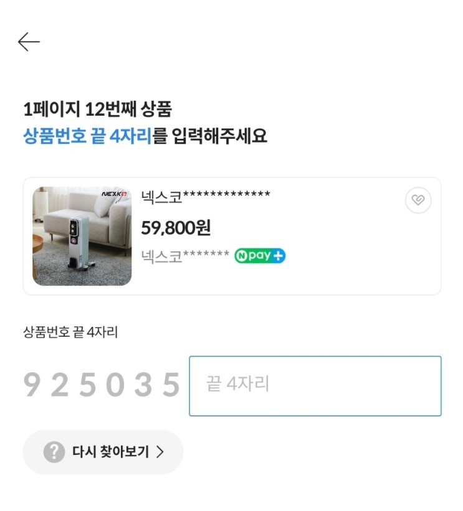Viewport: 463px width, 511px height.
Task: Click the blue plus icon on Npay badge
Action: tap(278, 256)
